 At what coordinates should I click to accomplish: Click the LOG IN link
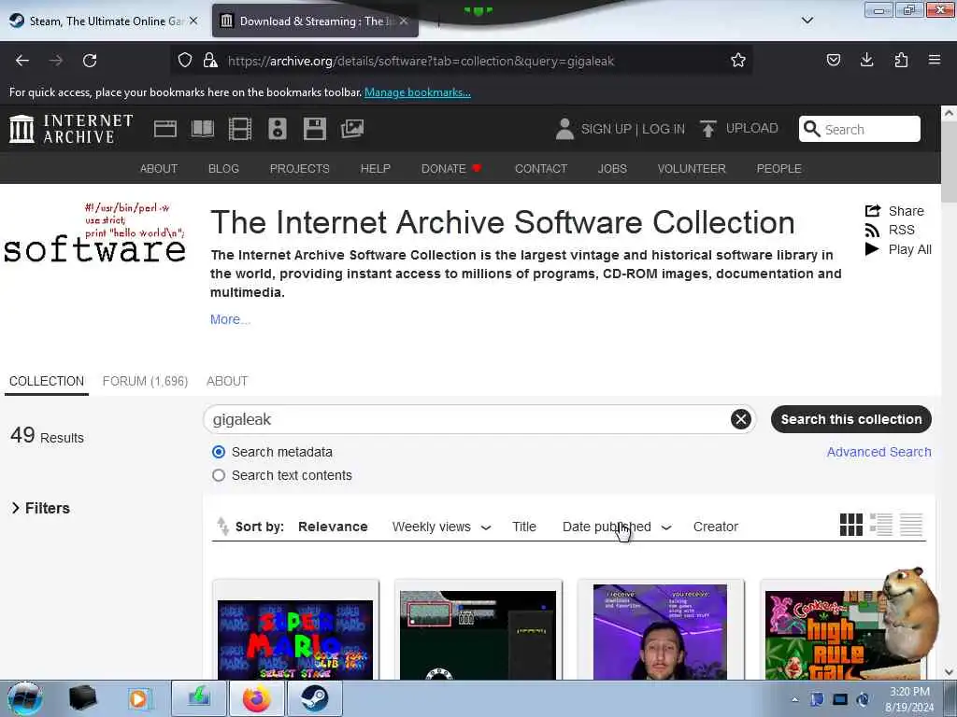(664, 129)
